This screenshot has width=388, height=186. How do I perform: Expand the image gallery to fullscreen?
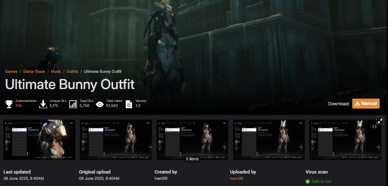pos(380,121)
